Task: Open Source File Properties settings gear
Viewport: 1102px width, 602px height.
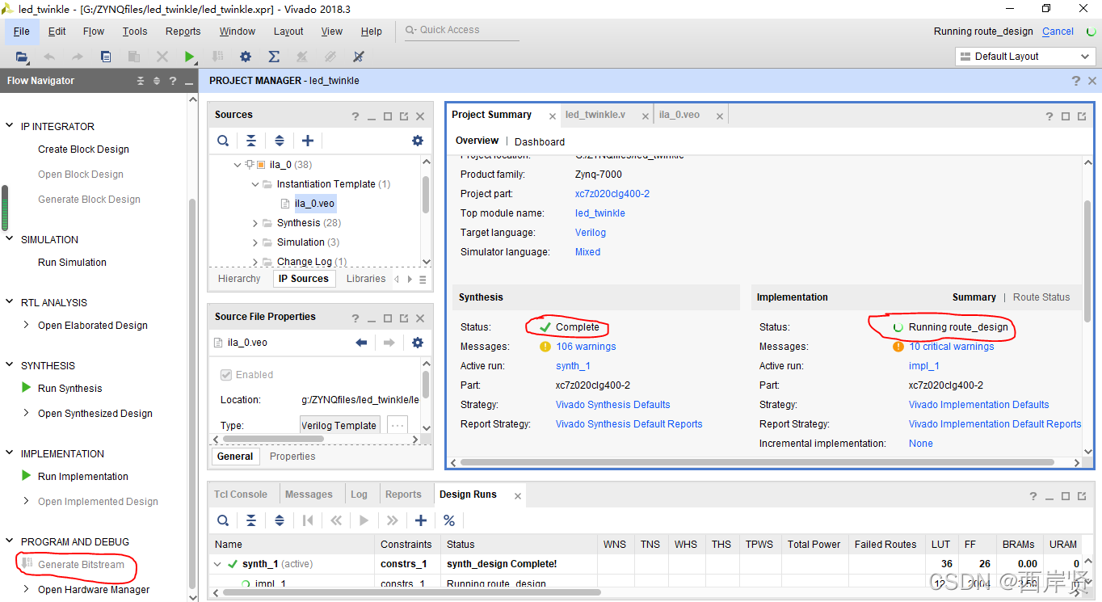Action: pyautogui.click(x=417, y=343)
